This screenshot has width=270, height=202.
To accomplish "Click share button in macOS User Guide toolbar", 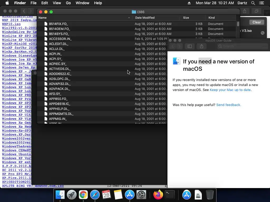I will pos(201,46).
